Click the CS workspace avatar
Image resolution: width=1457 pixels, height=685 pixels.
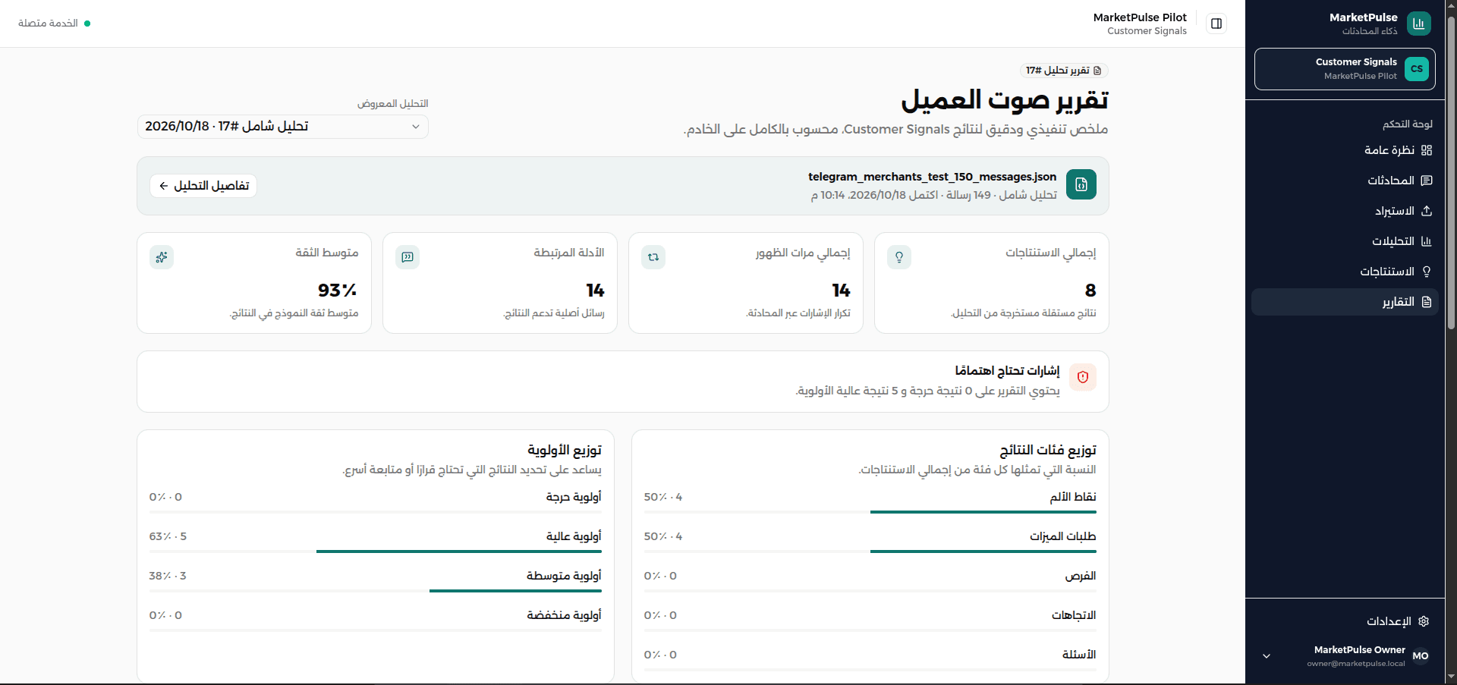[x=1416, y=69]
